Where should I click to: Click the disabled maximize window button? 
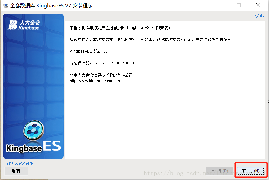coord(239,5)
